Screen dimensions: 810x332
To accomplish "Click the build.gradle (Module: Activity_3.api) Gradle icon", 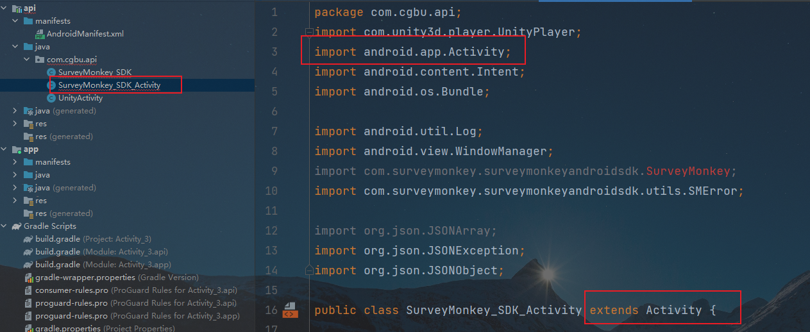I will (x=28, y=252).
